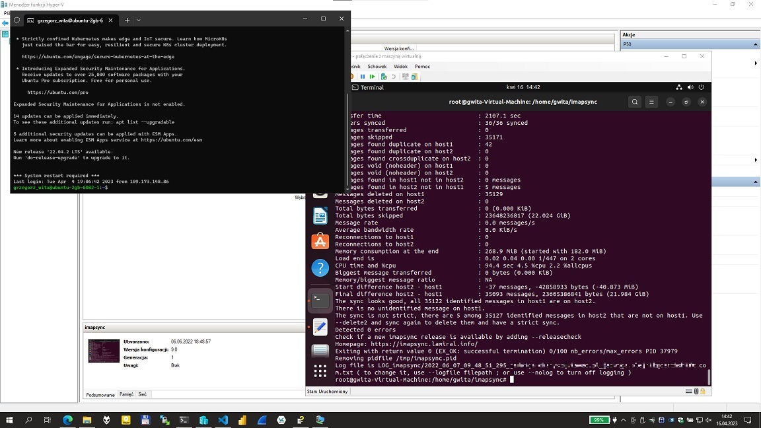Switch to the Sieć tab

142,394
